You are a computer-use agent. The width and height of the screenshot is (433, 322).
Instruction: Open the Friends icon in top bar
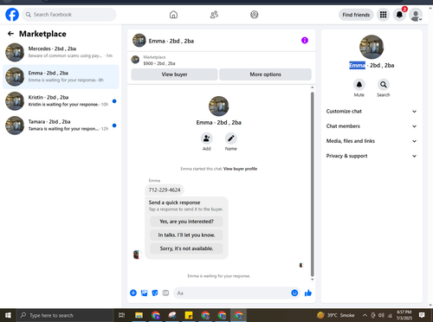pyautogui.click(x=214, y=15)
